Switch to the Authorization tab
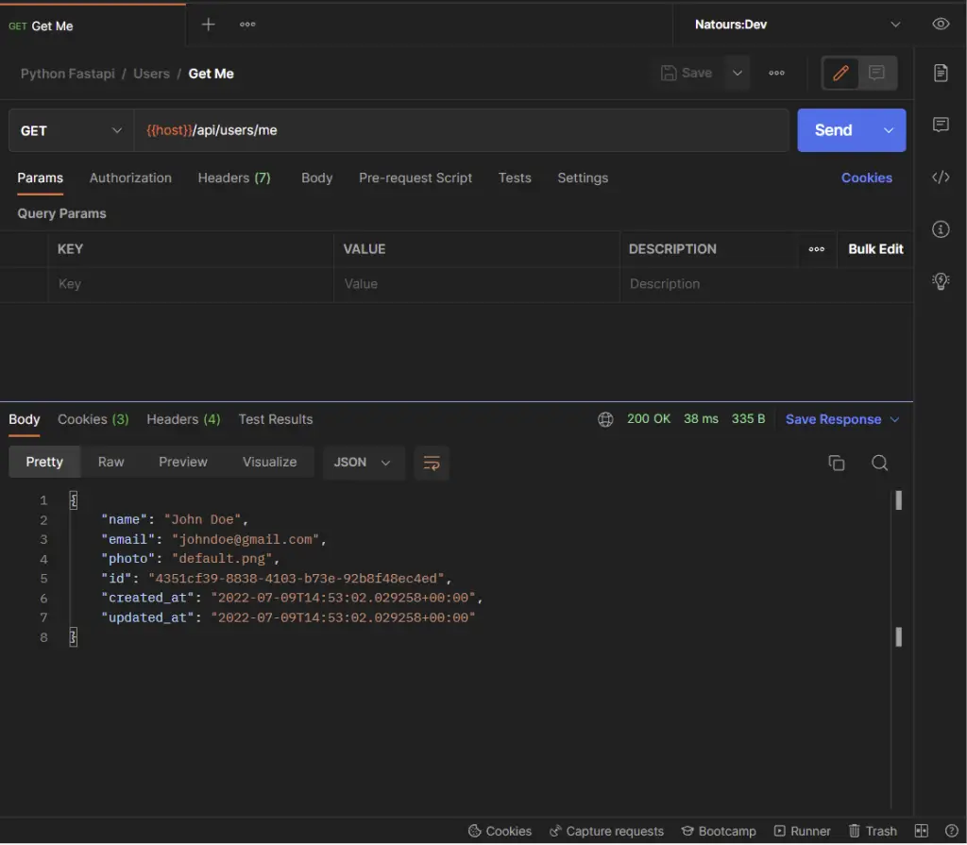Image resolution: width=967 pixels, height=845 pixels. pos(130,177)
